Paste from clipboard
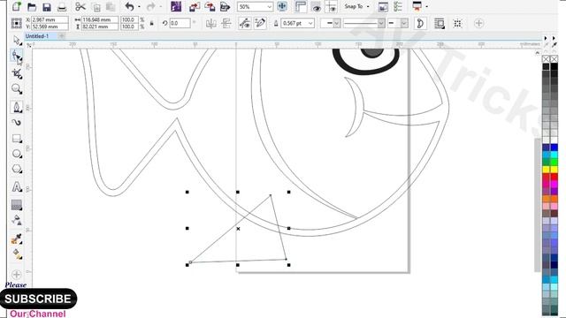The height and width of the screenshot is (318, 566). coord(111,6)
